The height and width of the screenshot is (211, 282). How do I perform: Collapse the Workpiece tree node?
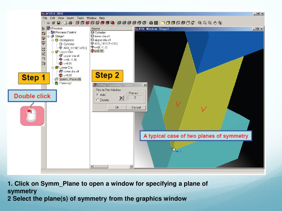click(x=53, y=40)
